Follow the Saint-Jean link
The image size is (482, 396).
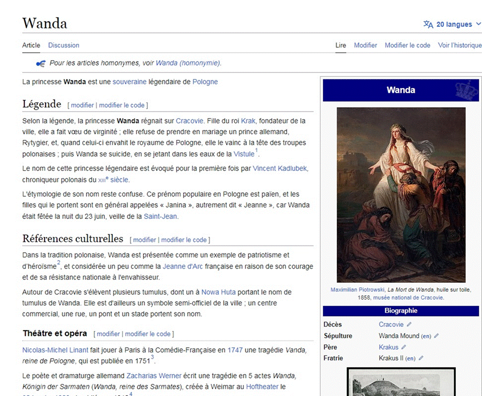tap(161, 216)
